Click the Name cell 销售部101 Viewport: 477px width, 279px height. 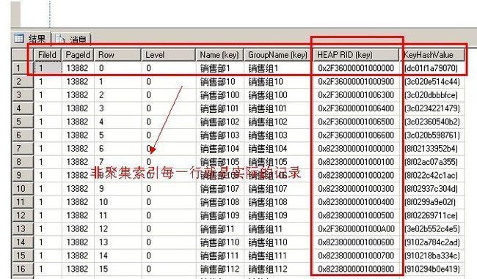[219, 108]
